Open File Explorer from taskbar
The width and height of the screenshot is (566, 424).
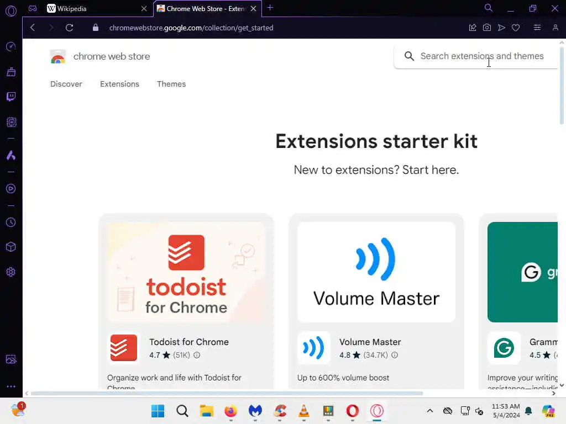207,411
